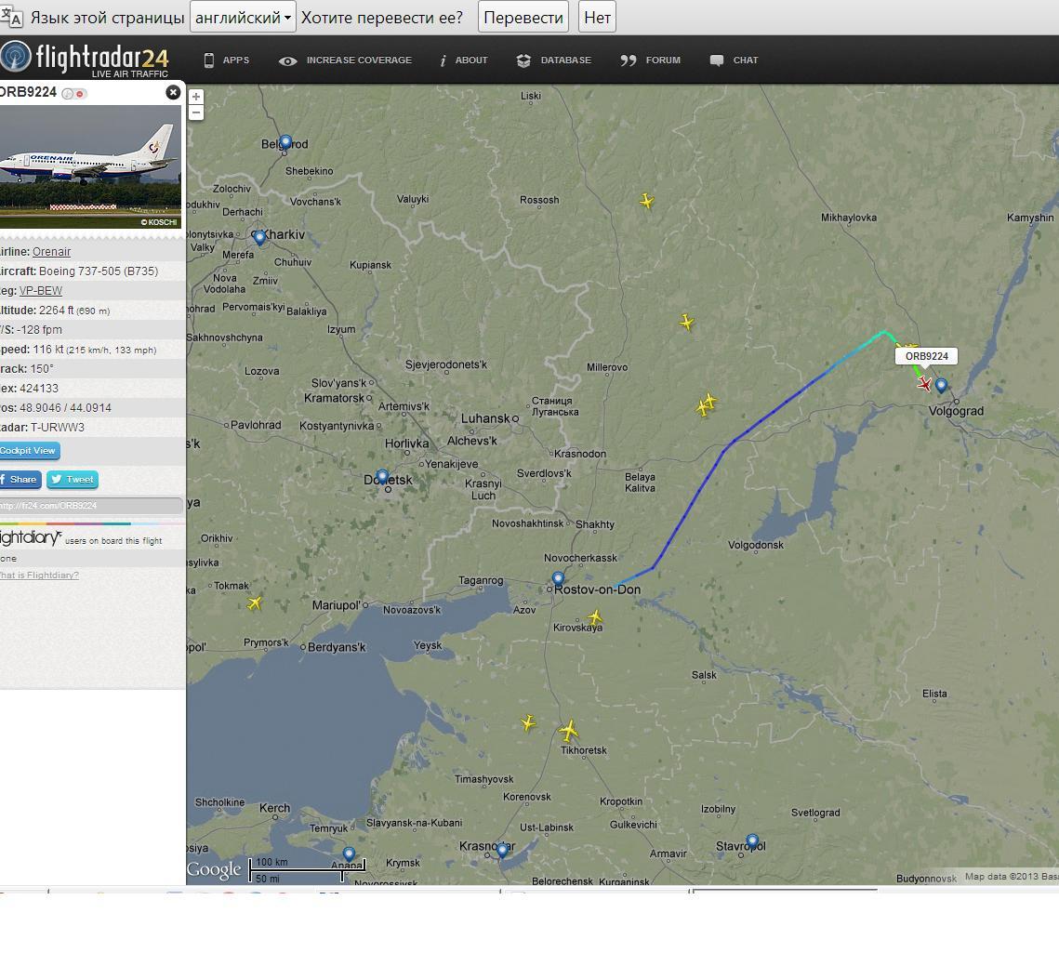This screenshot has width=1059, height=953.
Task: Click the Orenair aircraft photo thumbnail
Action: (x=90, y=166)
